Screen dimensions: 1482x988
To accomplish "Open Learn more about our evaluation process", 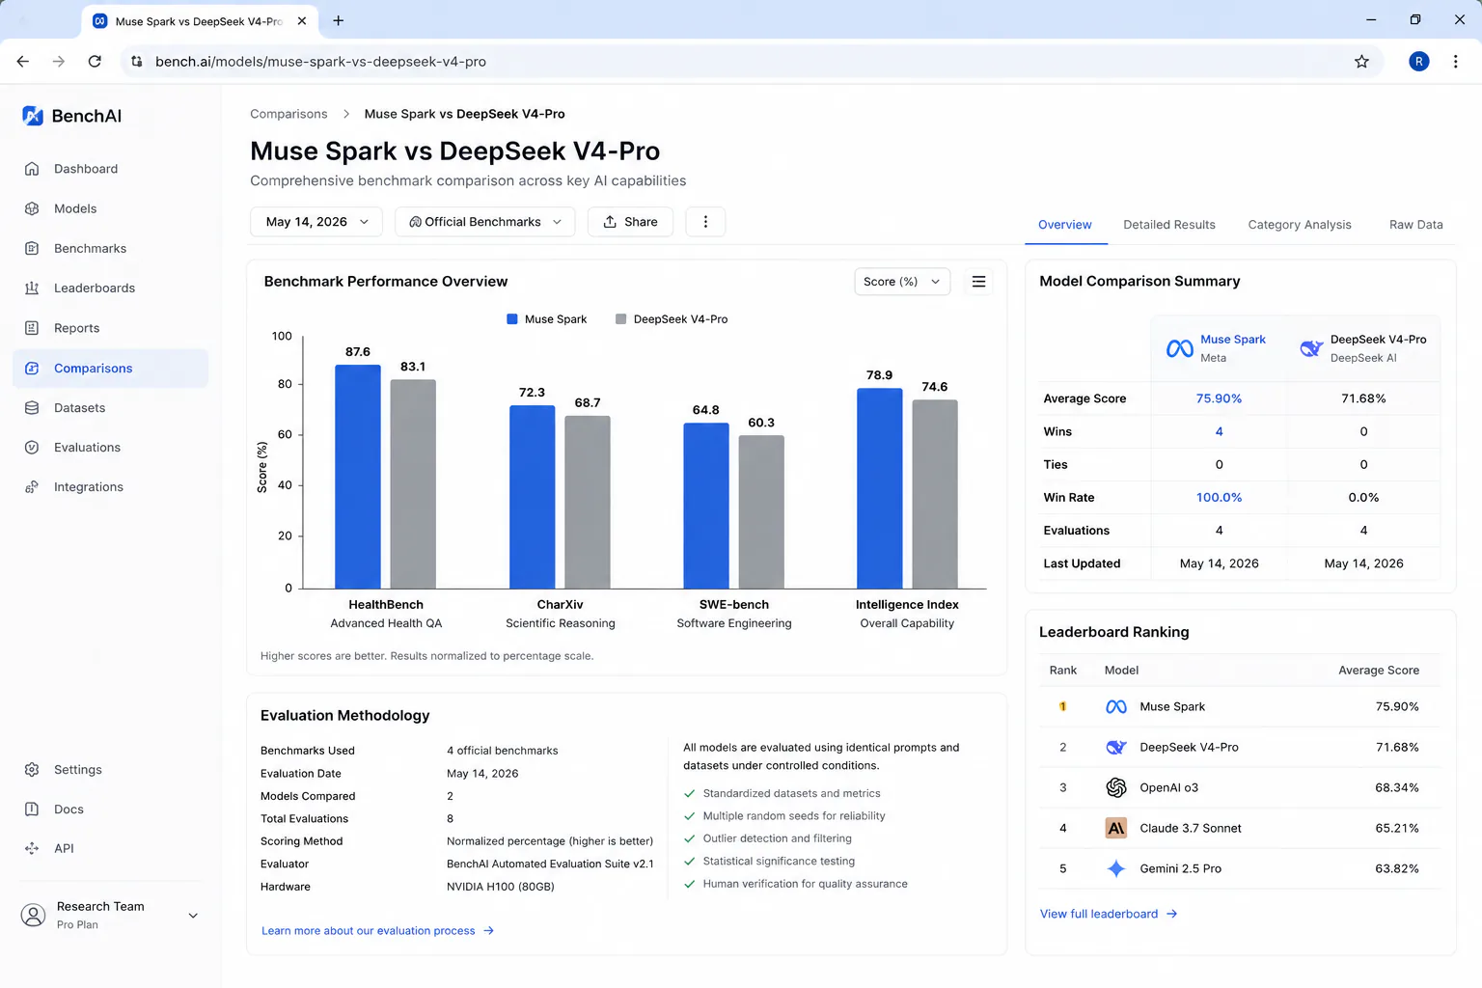I will (377, 930).
